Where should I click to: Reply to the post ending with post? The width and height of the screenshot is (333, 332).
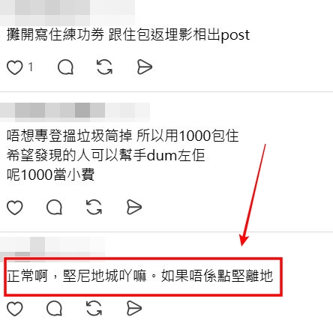coord(65,67)
